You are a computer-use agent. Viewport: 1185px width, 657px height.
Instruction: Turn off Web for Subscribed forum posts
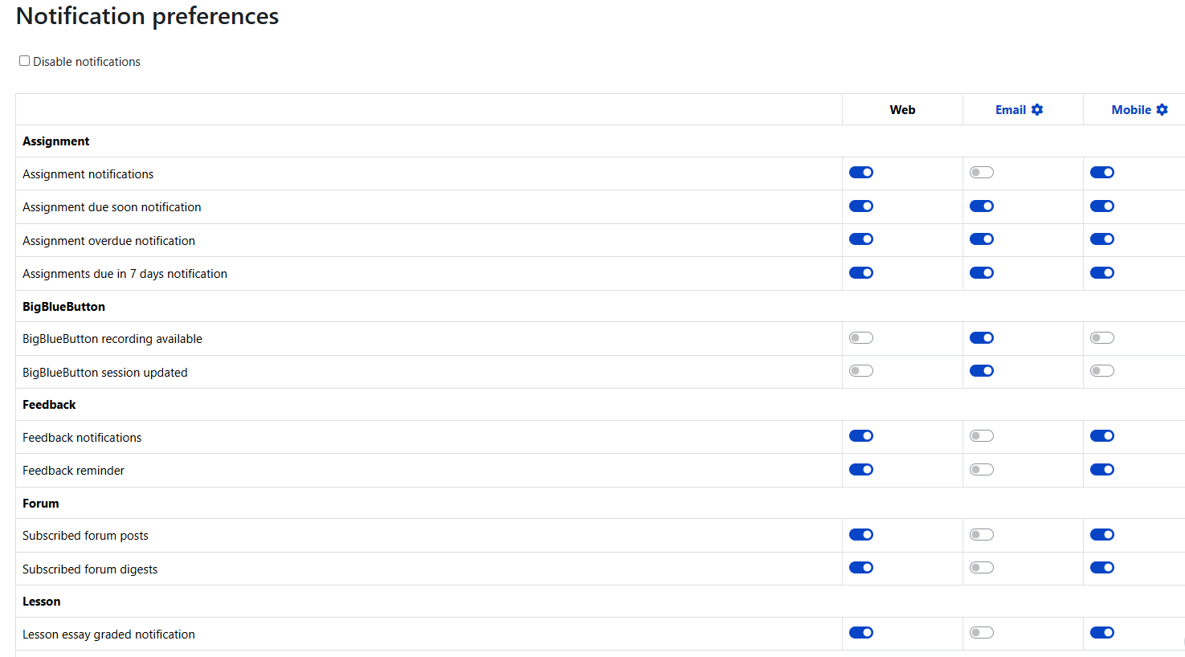pyautogui.click(x=861, y=535)
